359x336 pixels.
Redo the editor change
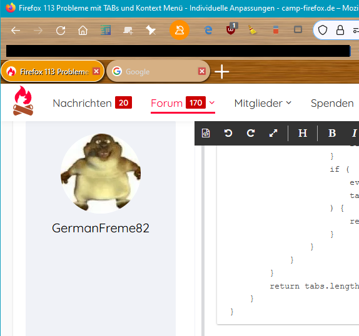tap(251, 133)
